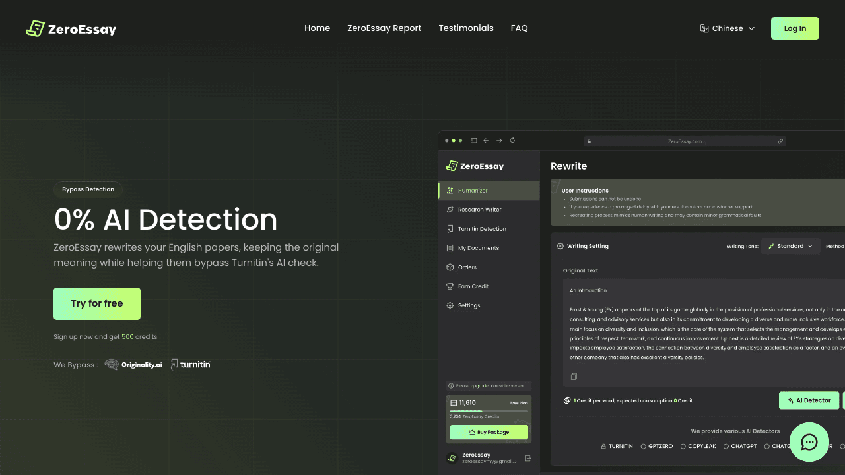Open the Standard writing tone dropdown
The height and width of the screenshot is (475, 845).
pos(791,246)
